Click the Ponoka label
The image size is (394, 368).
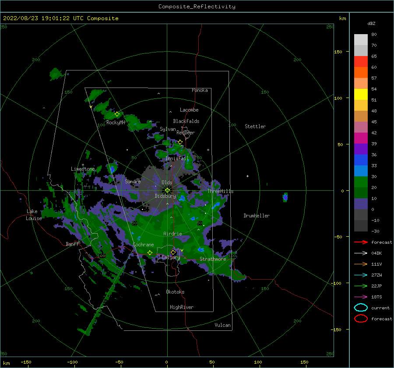point(200,90)
